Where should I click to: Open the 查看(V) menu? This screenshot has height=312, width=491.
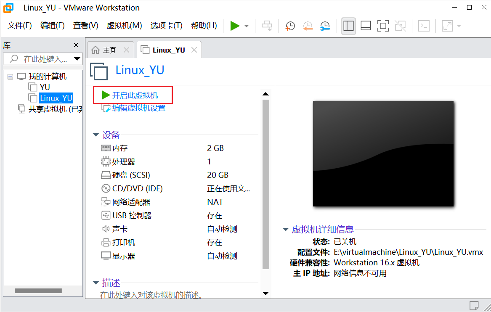(x=85, y=25)
